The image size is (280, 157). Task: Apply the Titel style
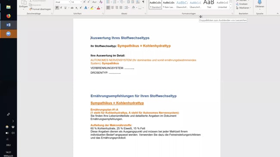point(209,5)
